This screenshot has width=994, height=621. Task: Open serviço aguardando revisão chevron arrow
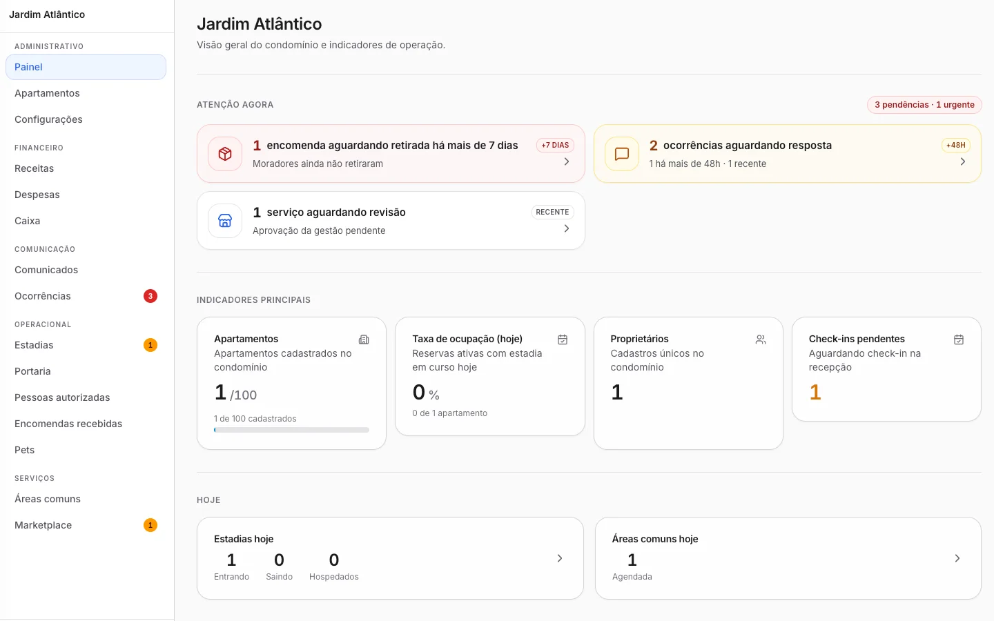(567, 228)
